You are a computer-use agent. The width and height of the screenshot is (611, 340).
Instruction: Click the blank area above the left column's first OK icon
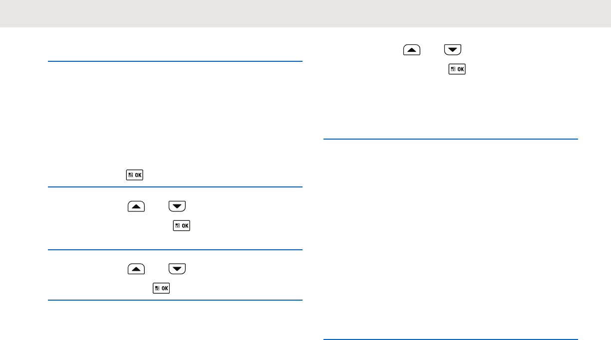click(175, 120)
